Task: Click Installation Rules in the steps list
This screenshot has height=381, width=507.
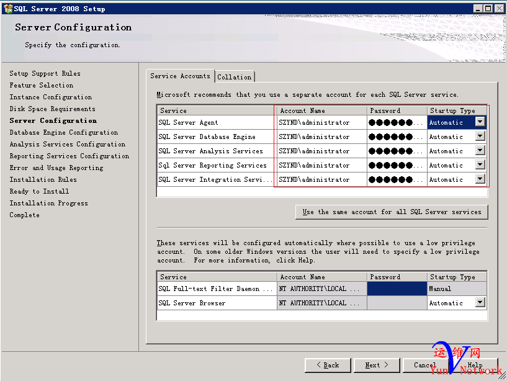Action: tap(43, 180)
